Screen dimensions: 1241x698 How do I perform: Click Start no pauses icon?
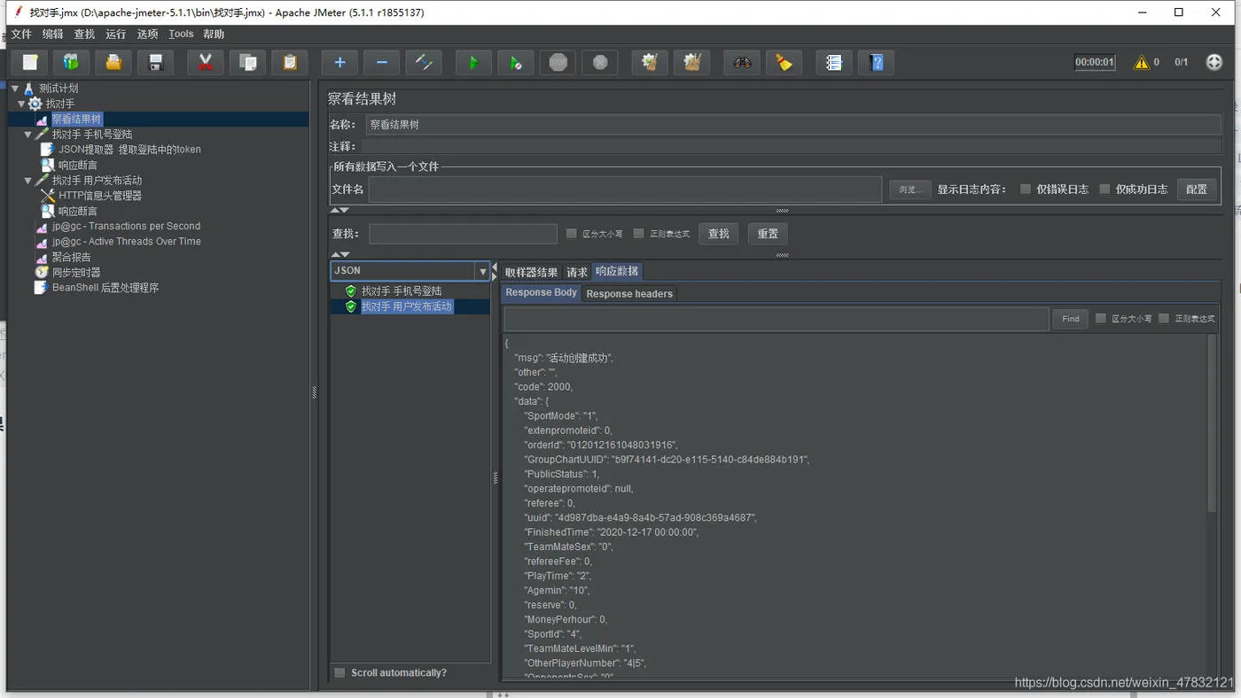516,62
